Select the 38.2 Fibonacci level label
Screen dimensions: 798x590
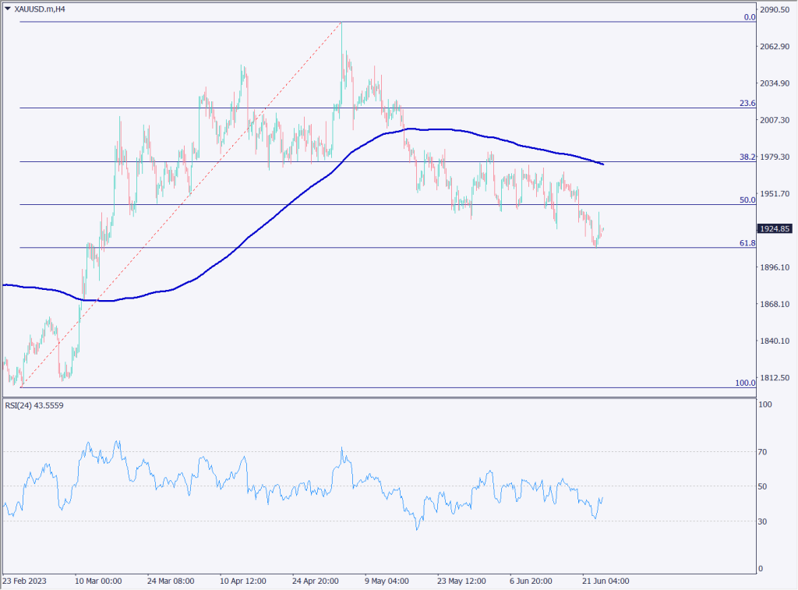[x=747, y=157]
